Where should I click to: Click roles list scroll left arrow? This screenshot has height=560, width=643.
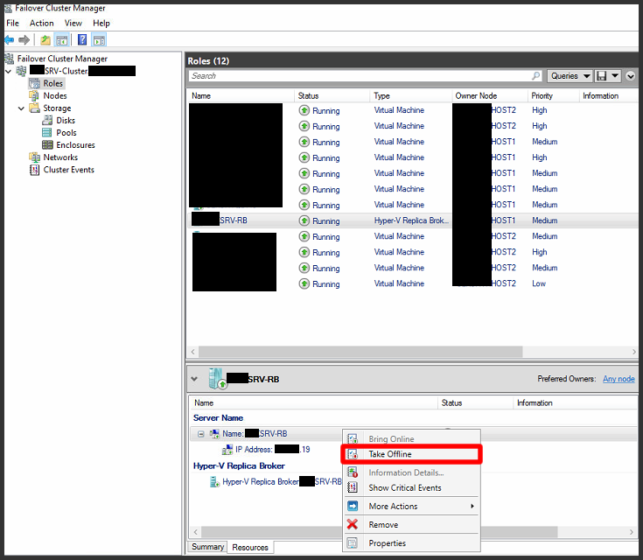[193, 352]
